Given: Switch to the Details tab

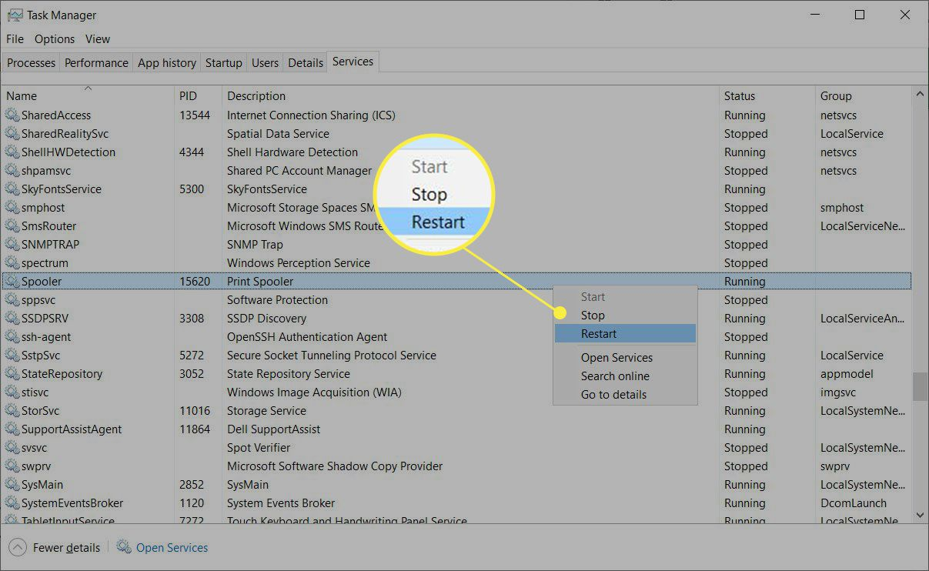Looking at the screenshot, I should point(306,63).
